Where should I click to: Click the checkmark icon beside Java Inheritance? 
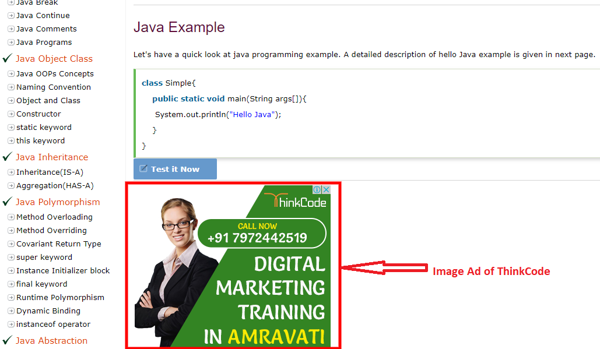click(x=7, y=157)
